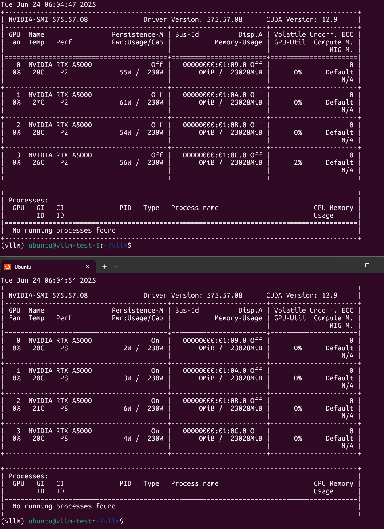Click 'No running processes found' in the vllm-test-1 terminal
This screenshot has width=384, height=529.
(x=64, y=230)
